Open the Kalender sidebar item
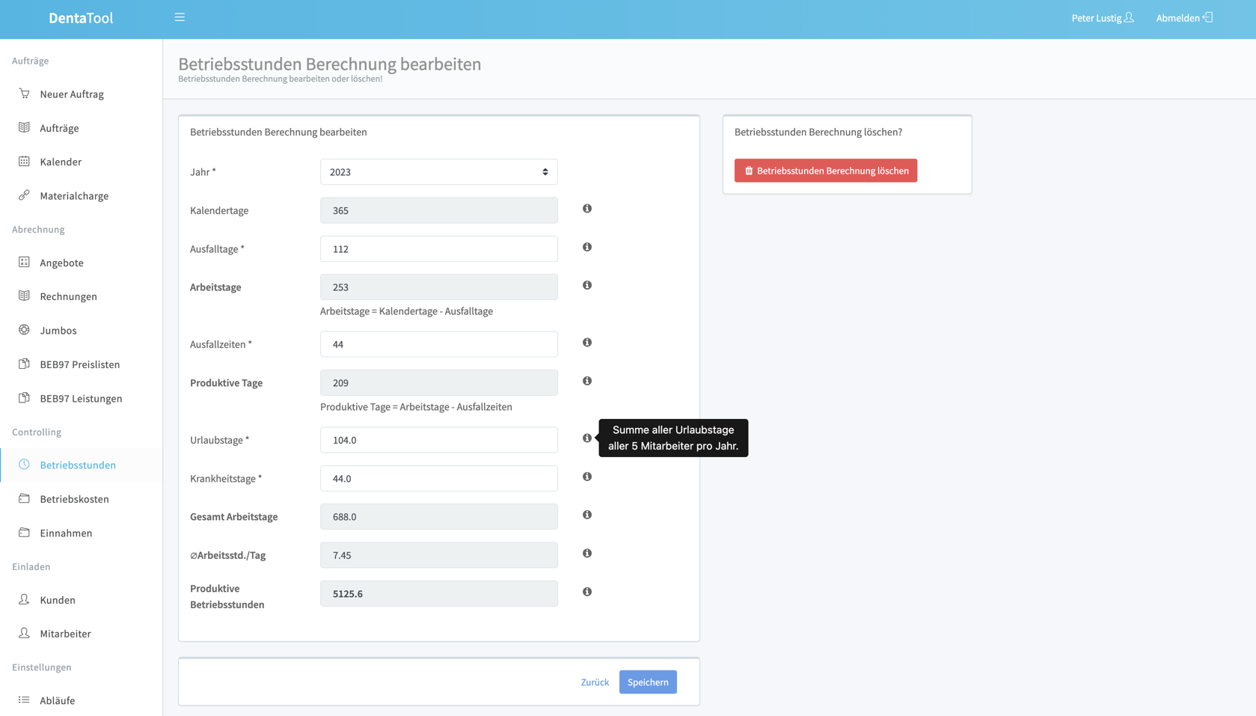1256x716 pixels. tap(61, 162)
